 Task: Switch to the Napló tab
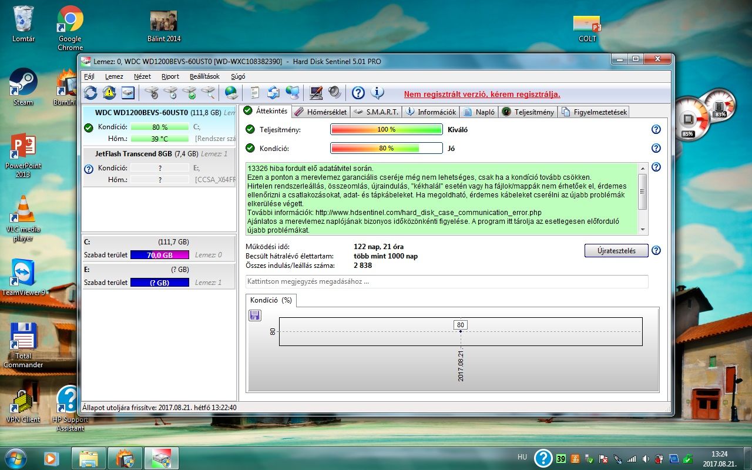pos(479,112)
